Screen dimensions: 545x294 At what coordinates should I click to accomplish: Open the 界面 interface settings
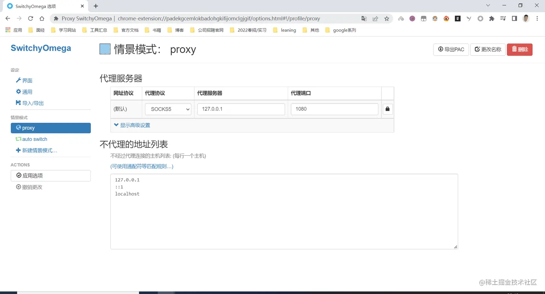(x=24, y=81)
